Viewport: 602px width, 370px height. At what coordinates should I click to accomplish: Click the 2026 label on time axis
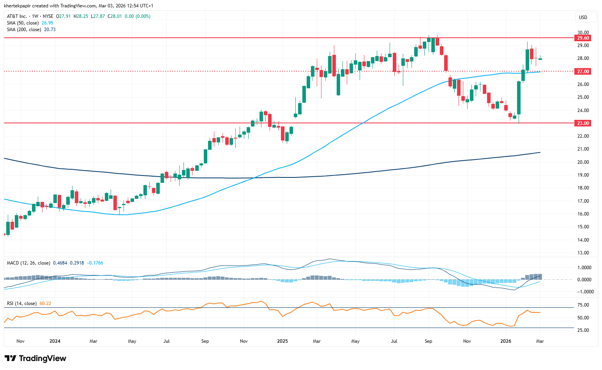(506, 341)
